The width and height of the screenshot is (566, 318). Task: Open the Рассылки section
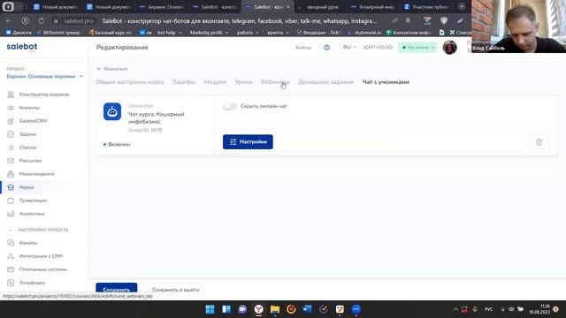pos(30,161)
